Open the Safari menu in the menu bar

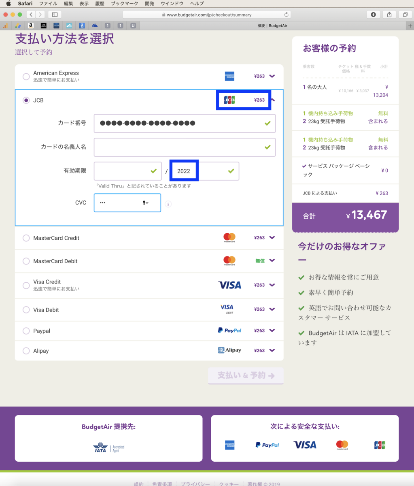(25, 4)
